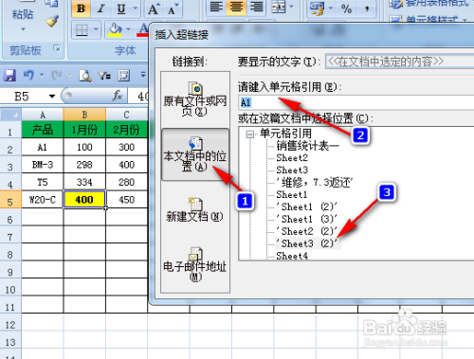
Task: Choose 电子邮件地址 link option
Action: (x=195, y=264)
